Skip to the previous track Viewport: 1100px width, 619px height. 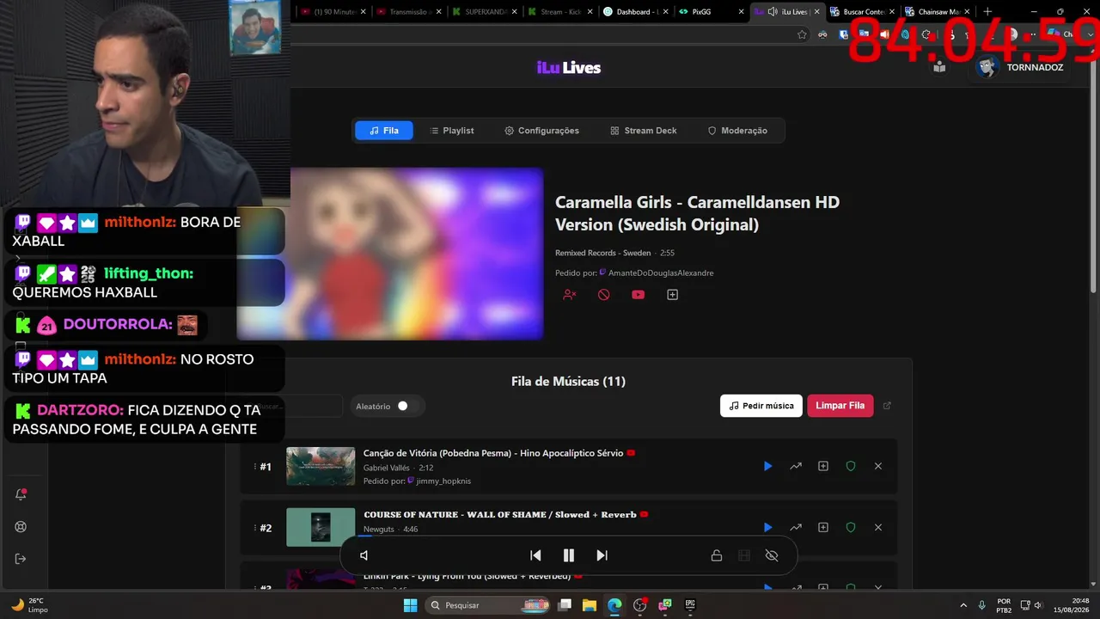coord(535,555)
